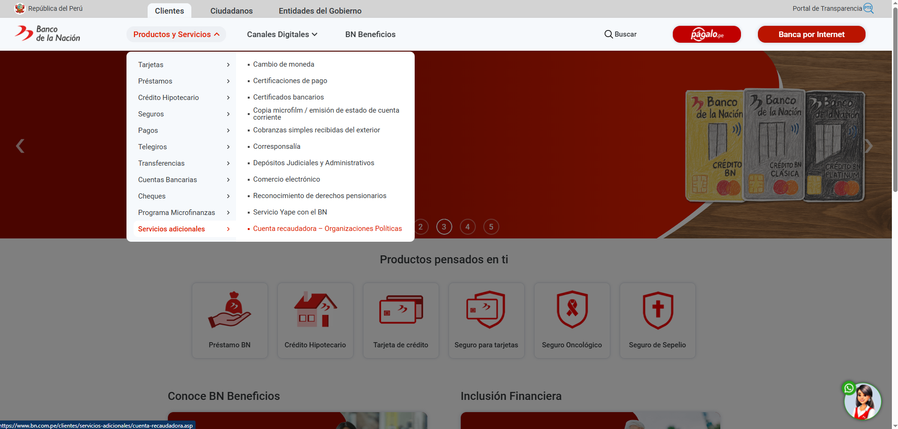Click the Seguro de Sepelio shield icon
This screenshot has height=429, width=898.
click(x=657, y=310)
